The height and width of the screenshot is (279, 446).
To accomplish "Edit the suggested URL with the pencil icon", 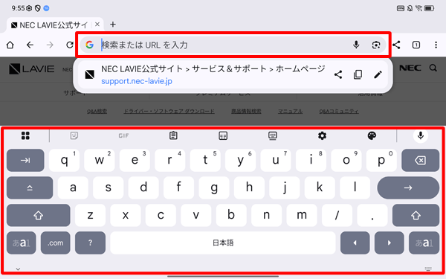I will 378,74.
